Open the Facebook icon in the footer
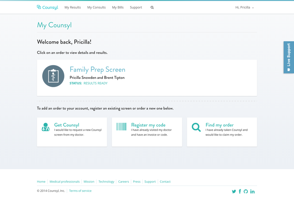This screenshot has width=294, height=198. click(240, 191)
